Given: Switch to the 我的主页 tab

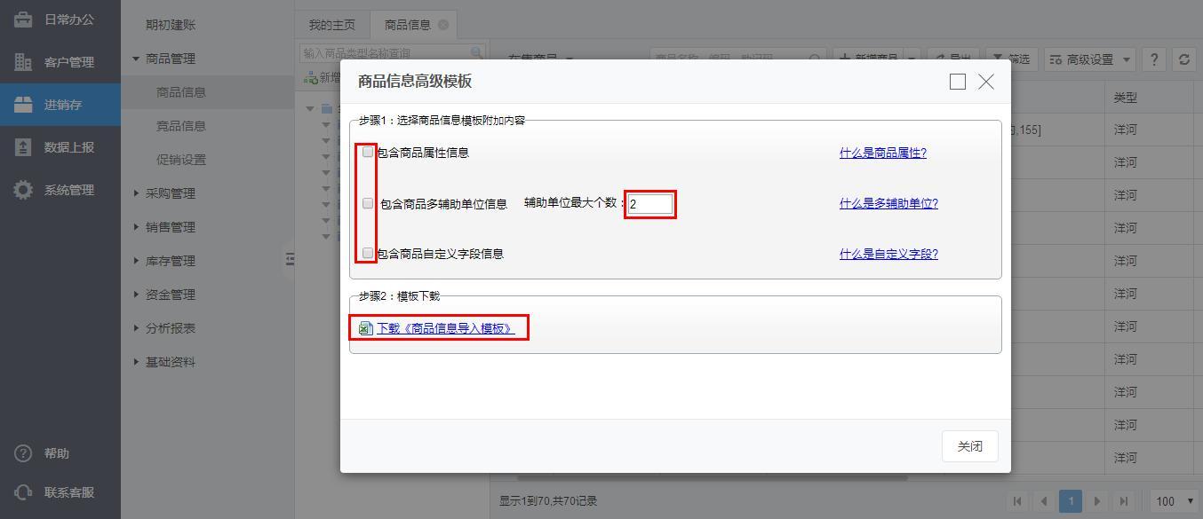Looking at the screenshot, I should click(331, 25).
